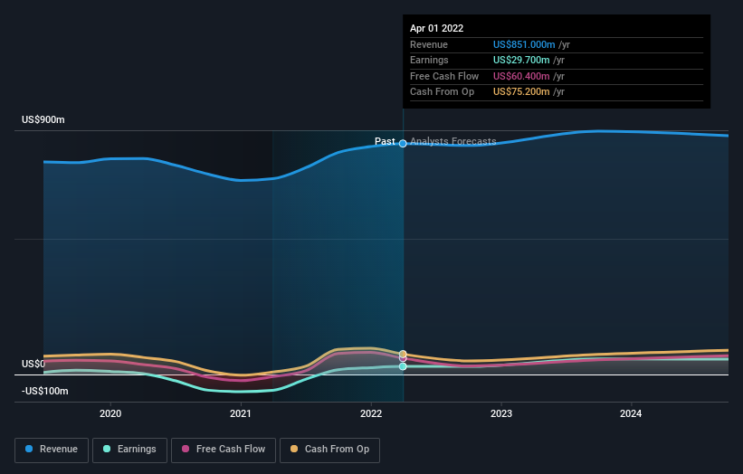
Task: Click the Cash From Op label in tooltip
Action: click(x=443, y=92)
